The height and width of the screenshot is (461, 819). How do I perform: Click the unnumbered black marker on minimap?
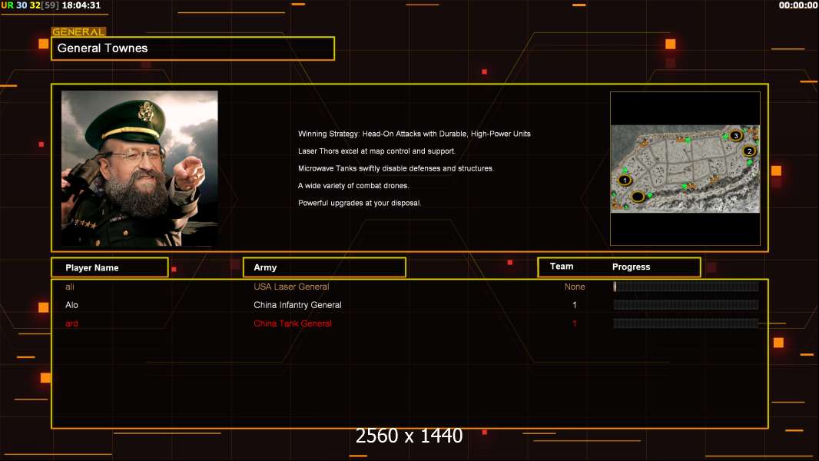tap(638, 196)
